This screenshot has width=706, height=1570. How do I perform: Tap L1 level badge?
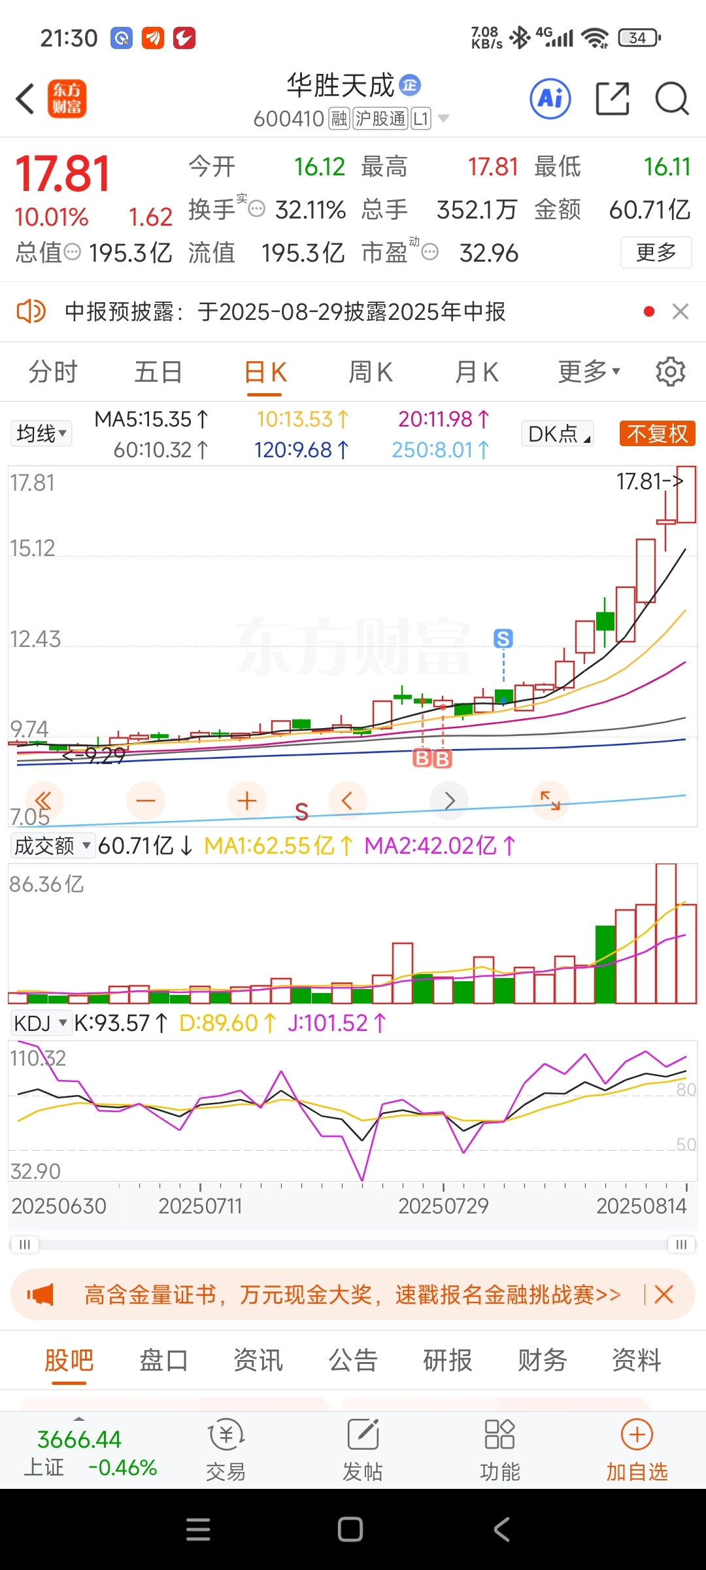click(x=421, y=118)
